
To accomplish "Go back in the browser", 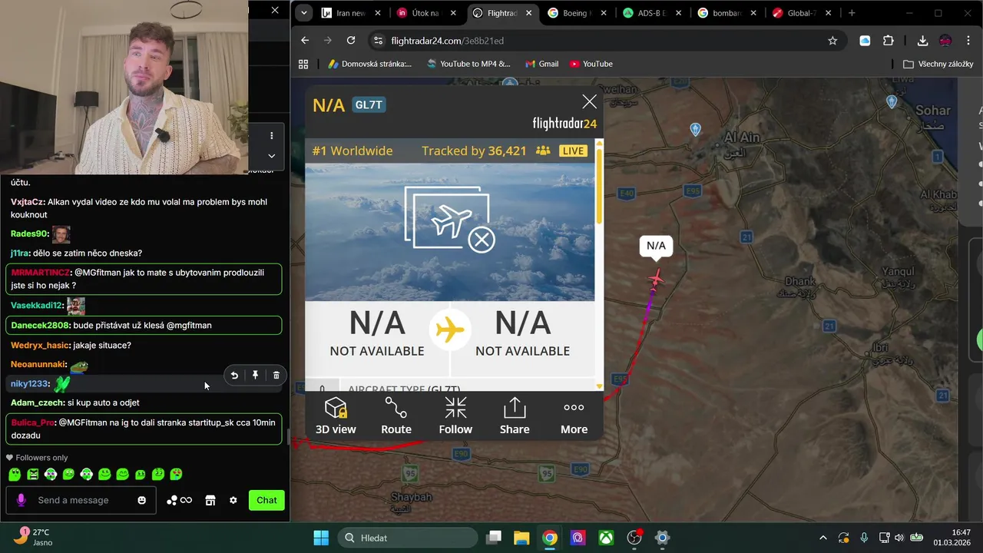I will (x=305, y=41).
